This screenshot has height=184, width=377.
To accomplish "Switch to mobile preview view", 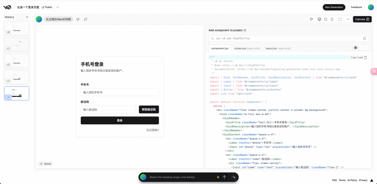I will coord(332,19).
